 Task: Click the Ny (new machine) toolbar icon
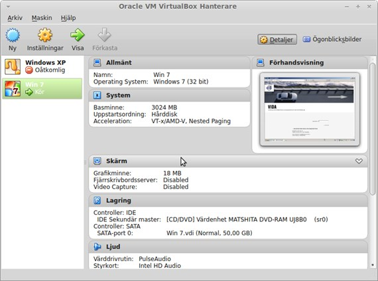(13, 35)
